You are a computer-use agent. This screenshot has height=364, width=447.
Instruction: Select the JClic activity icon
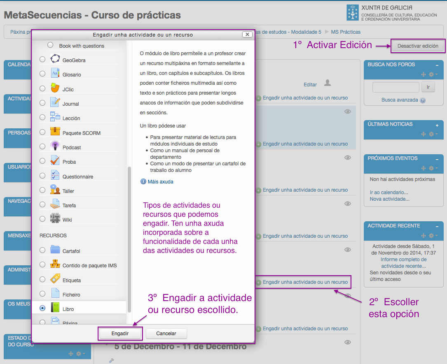(55, 88)
